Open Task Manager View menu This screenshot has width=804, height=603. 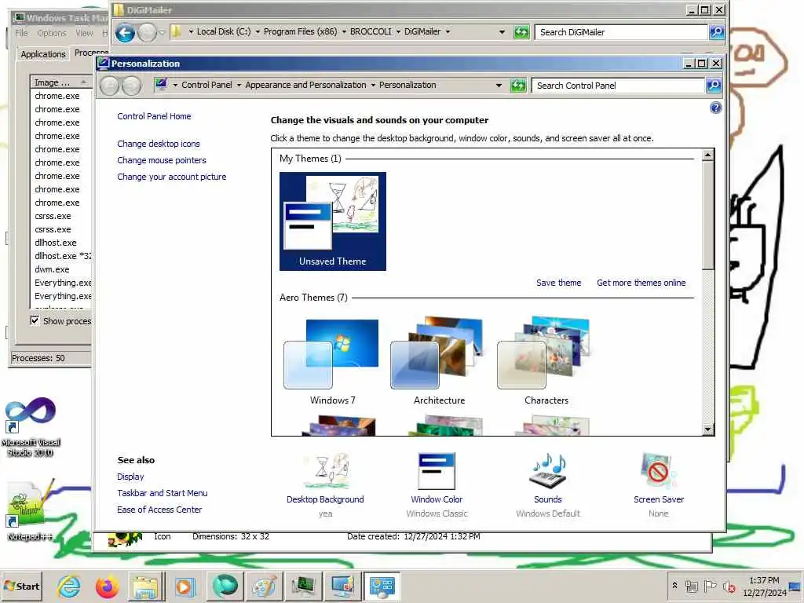85,33
